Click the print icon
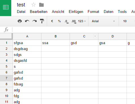135x104 pixels. pyautogui.click(x=20, y=21)
